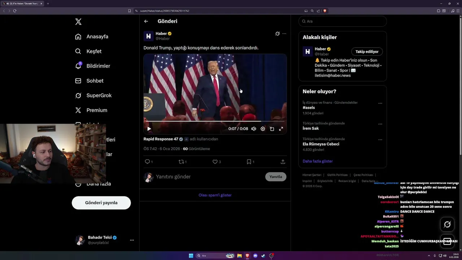The height and width of the screenshot is (260, 462).
Task: Click the bookmark icon beside the address bar
Action: (x=130, y=11)
